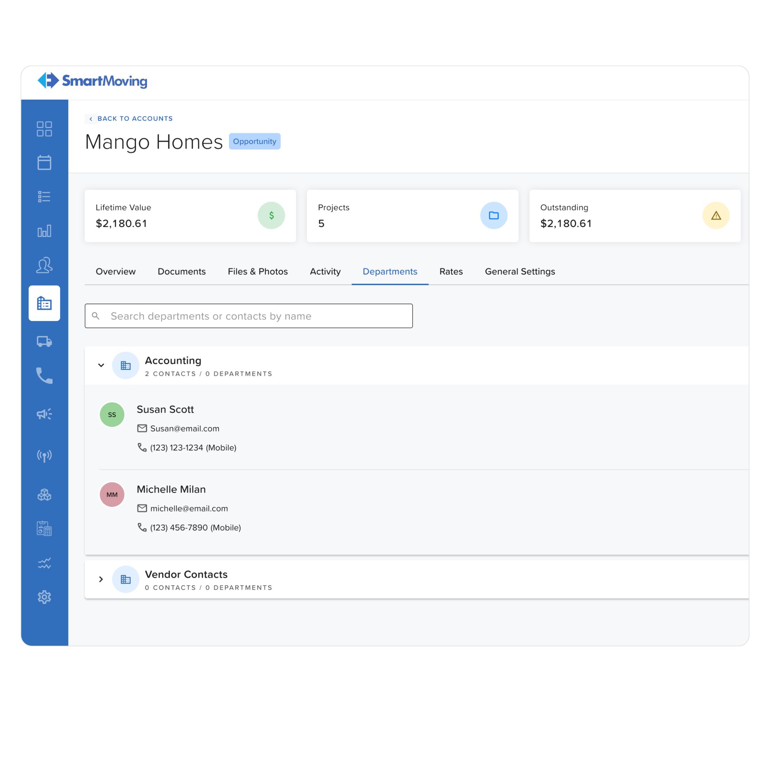Open the trend lines analytics icon
This screenshot has height=780, width=770.
44,563
